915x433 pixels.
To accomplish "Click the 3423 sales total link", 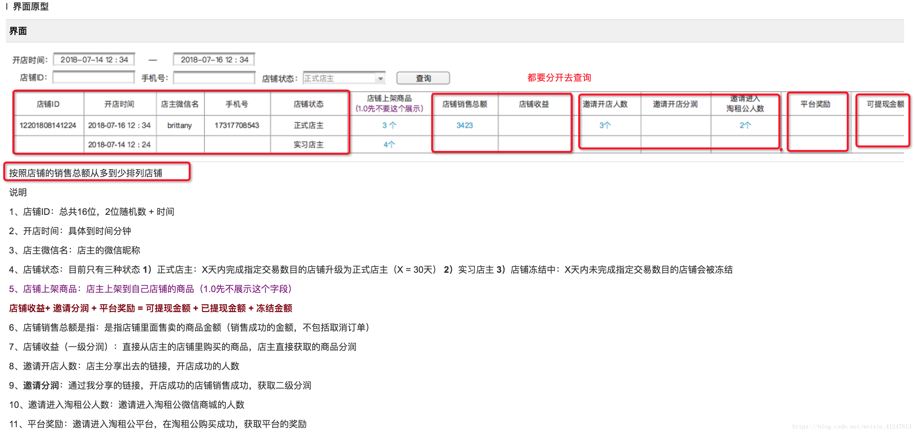I will (x=465, y=125).
